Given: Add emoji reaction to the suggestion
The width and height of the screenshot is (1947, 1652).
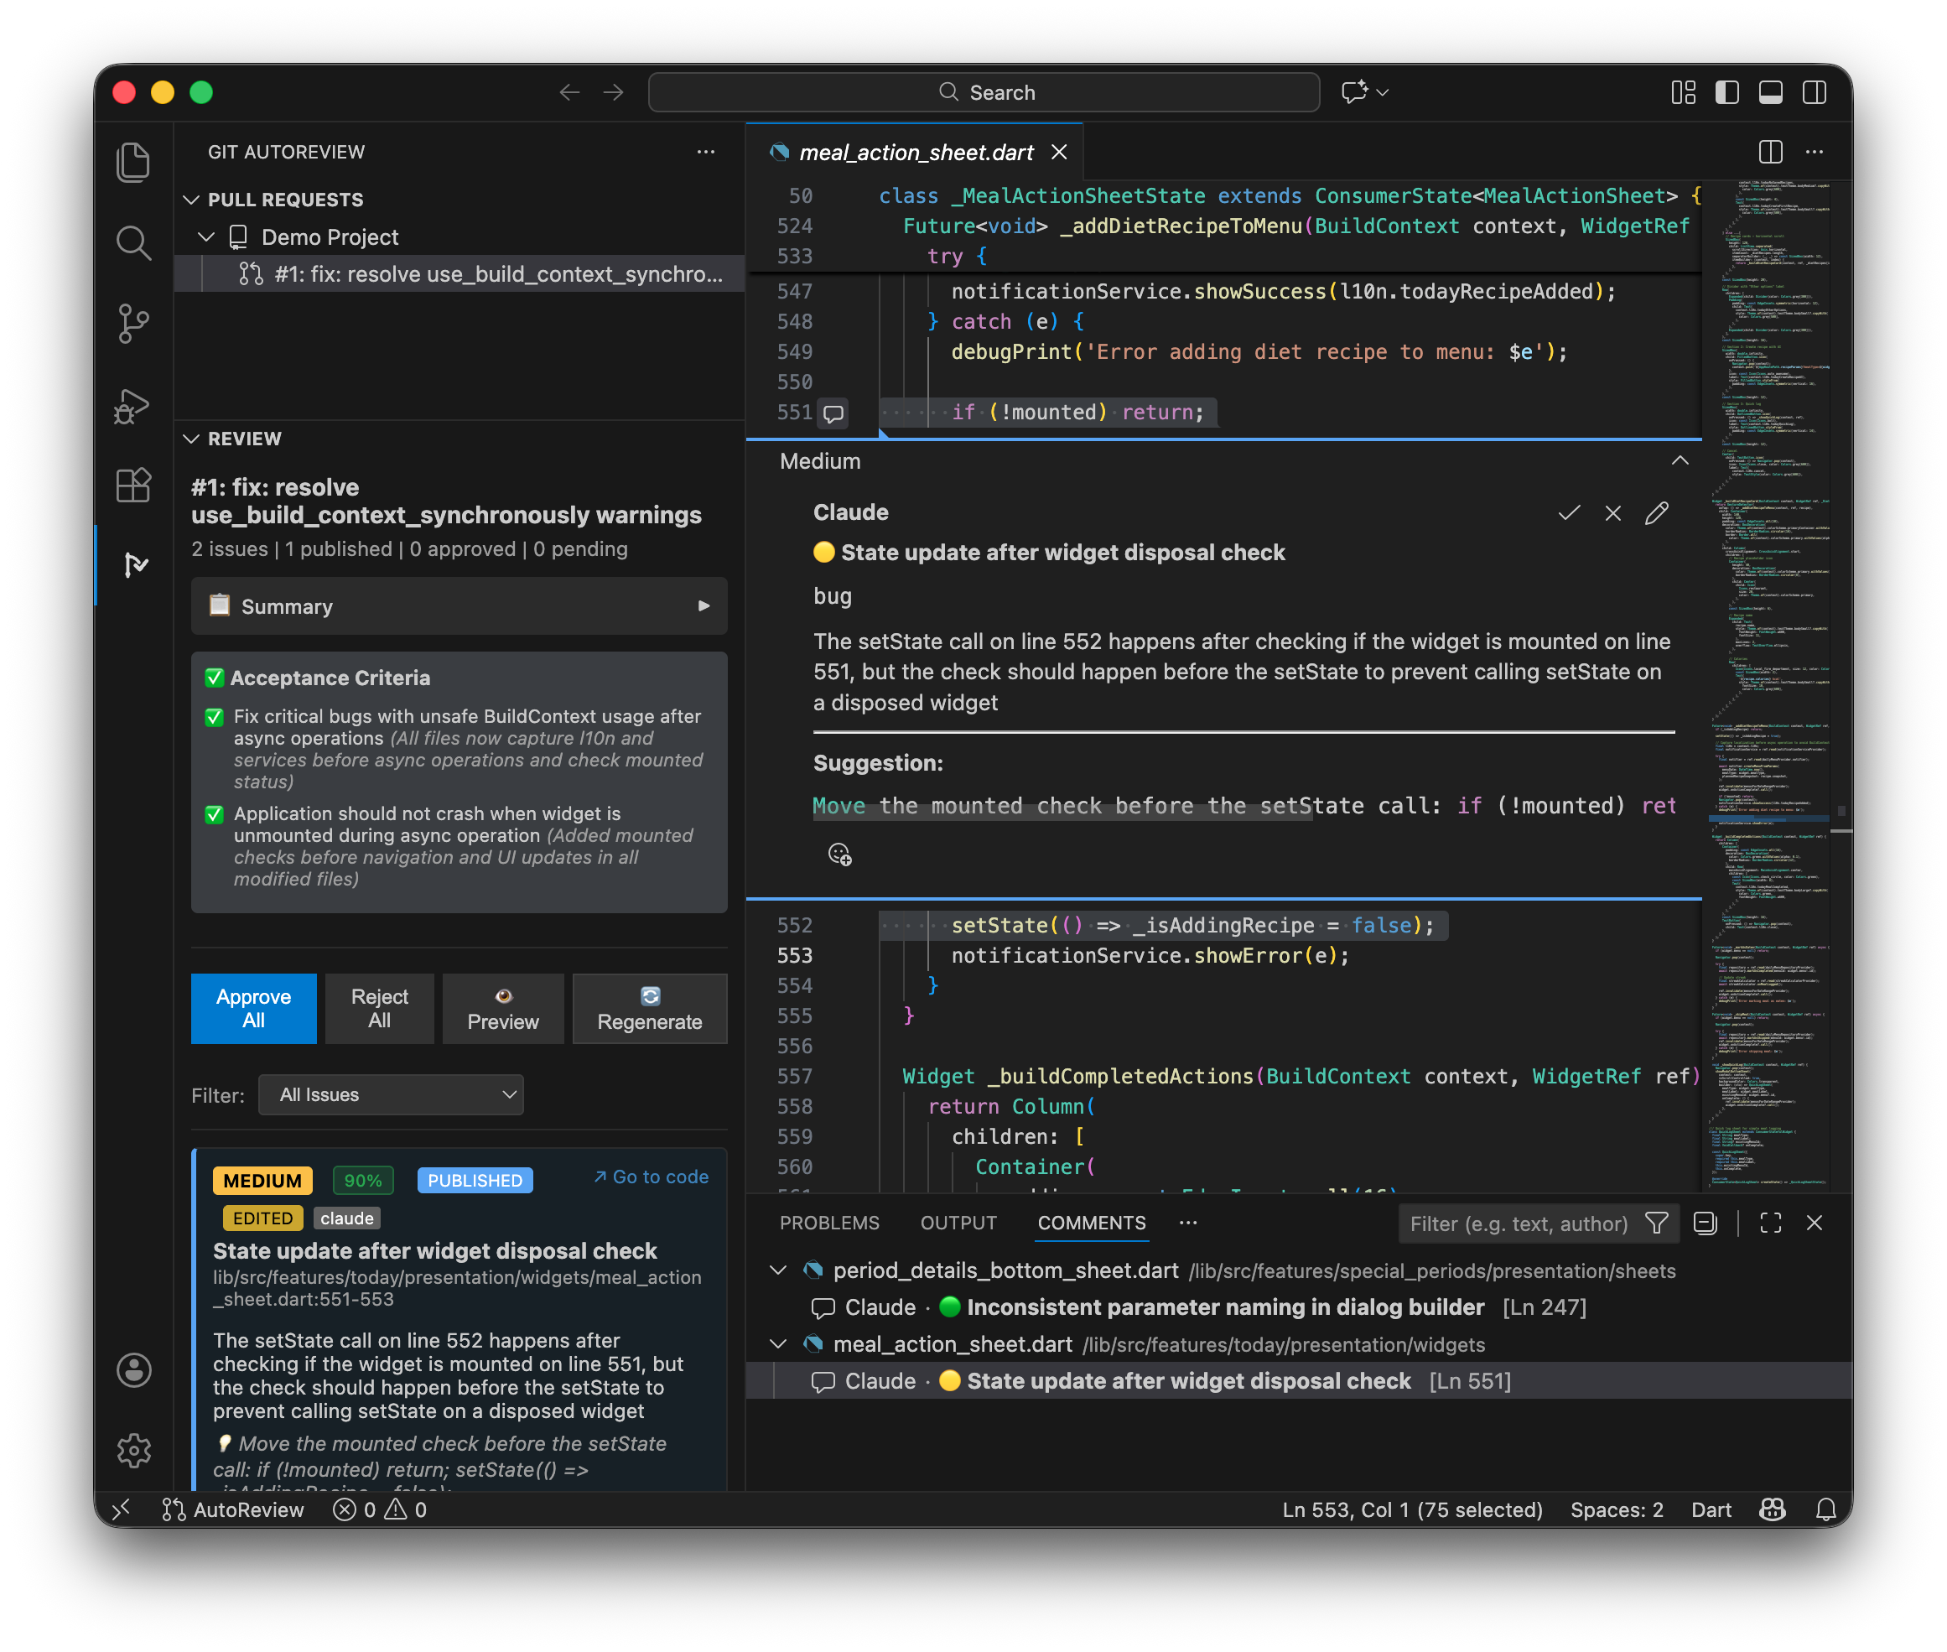Looking at the screenshot, I should (x=839, y=853).
